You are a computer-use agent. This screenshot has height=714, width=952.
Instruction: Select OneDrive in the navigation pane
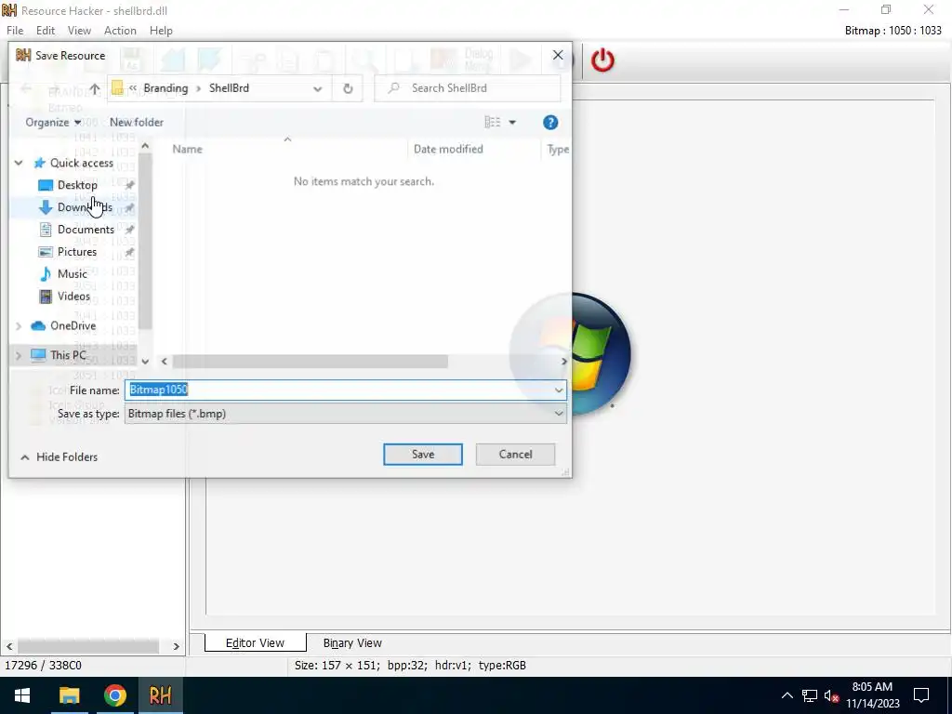[x=73, y=326]
